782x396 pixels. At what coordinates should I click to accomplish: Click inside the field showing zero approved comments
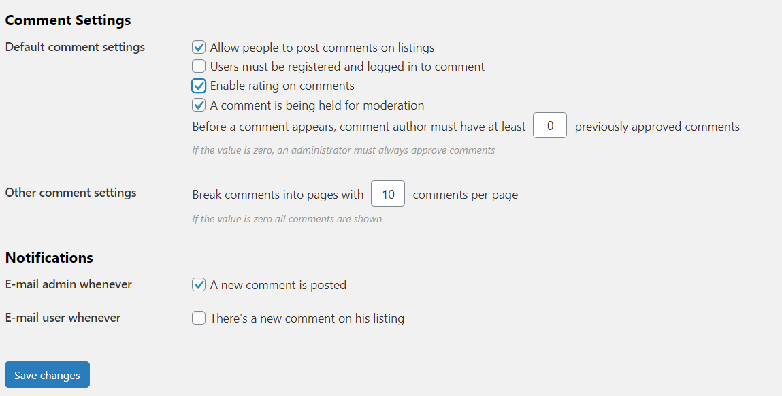(549, 125)
